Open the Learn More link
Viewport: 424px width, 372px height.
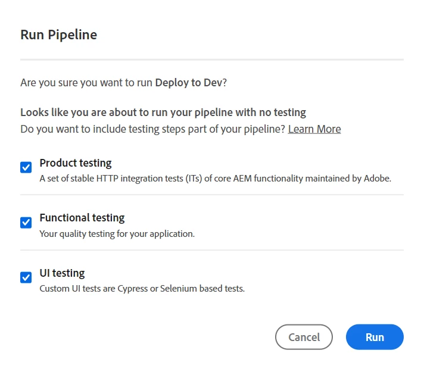(x=314, y=129)
